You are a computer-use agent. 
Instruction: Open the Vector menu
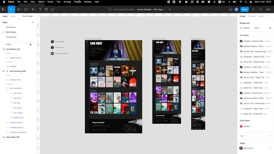coord(51,2)
